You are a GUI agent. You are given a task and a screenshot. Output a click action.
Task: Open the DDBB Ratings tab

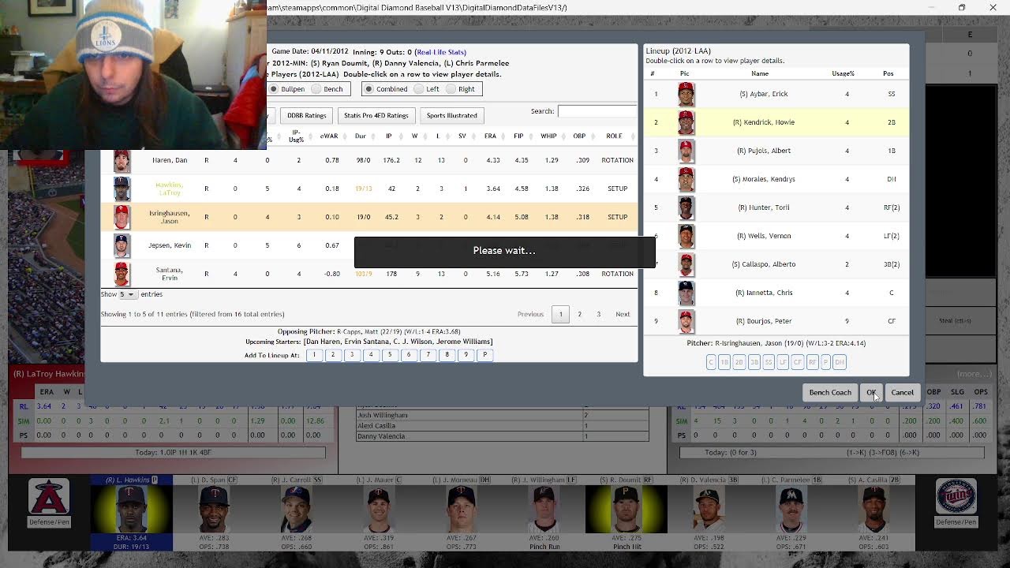tap(306, 115)
